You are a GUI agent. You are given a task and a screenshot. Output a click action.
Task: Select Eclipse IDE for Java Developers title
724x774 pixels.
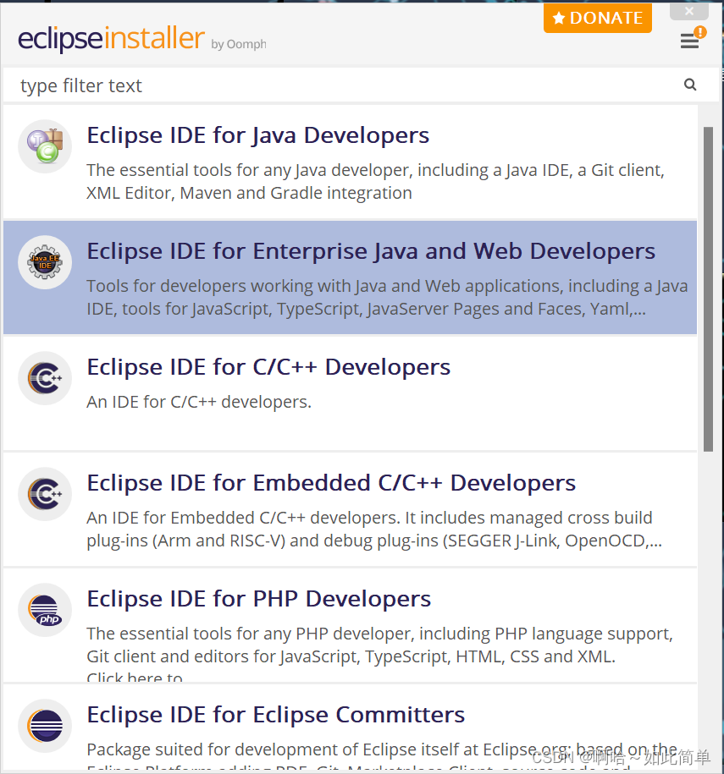pyautogui.click(x=257, y=134)
